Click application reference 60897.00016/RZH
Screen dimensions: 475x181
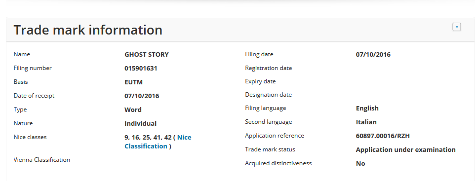(x=383, y=136)
